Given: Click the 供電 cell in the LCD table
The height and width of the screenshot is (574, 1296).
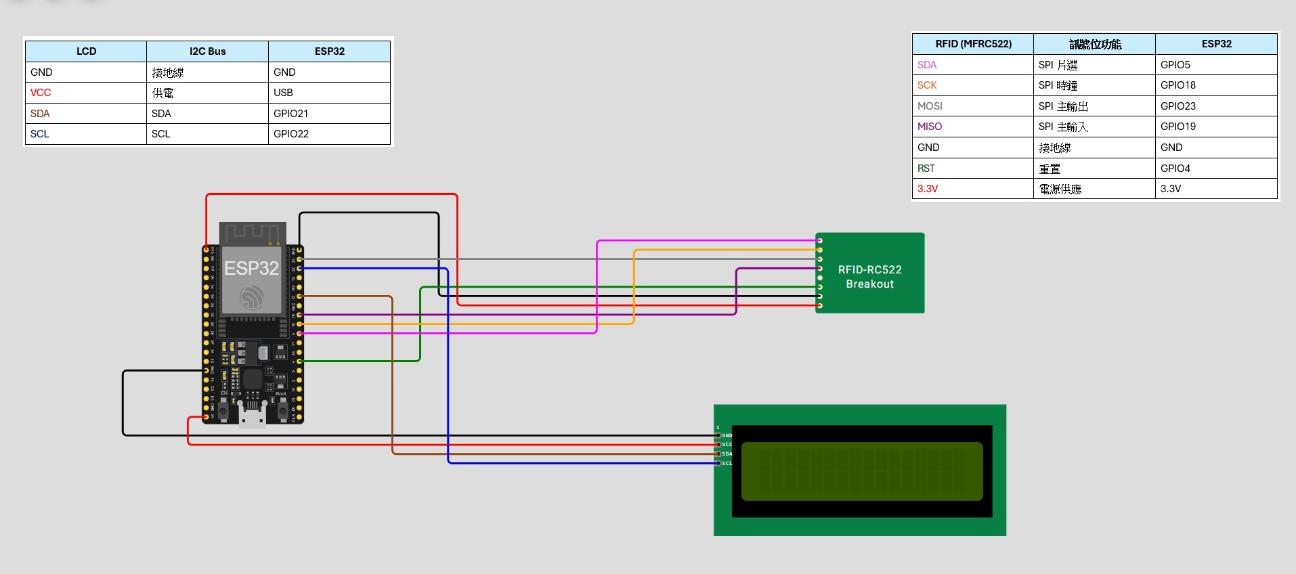Looking at the screenshot, I should 207,93.
